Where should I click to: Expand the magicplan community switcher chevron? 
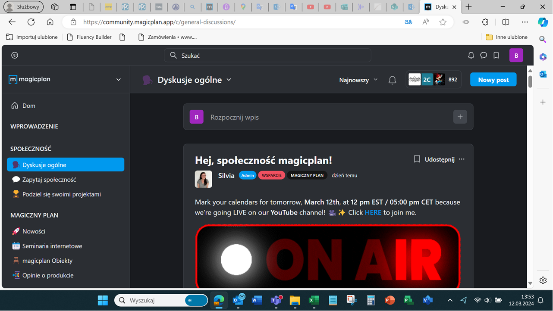[x=119, y=79]
